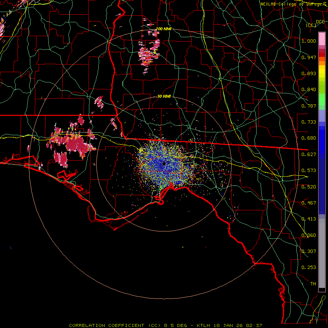This screenshot has width=328, height=328.
Task: Click the 0.787 color scale value
Action: [x=309, y=106]
